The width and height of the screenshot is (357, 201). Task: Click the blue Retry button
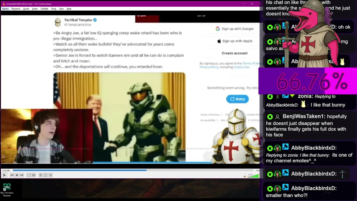point(237,99)
